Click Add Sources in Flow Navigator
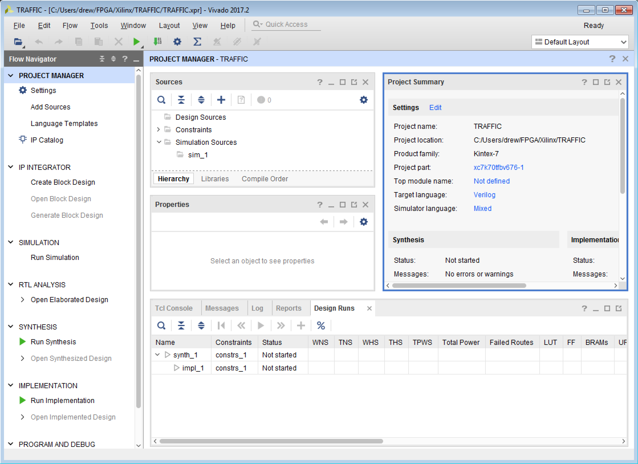638x464 pixels. [x=50, y=107]
